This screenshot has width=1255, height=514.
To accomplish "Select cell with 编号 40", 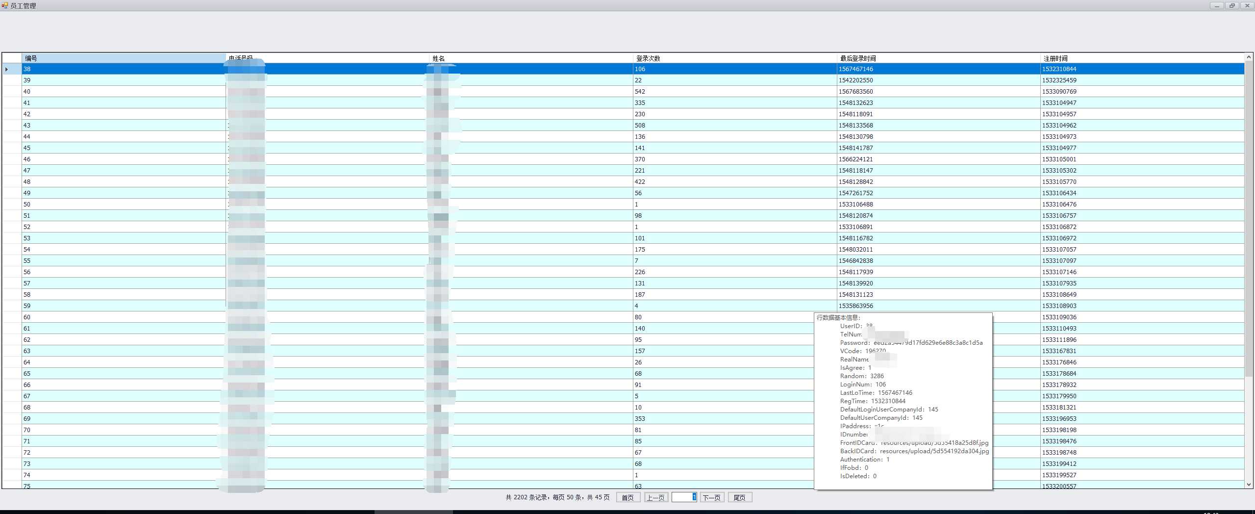I will click(x=124, y=91).
